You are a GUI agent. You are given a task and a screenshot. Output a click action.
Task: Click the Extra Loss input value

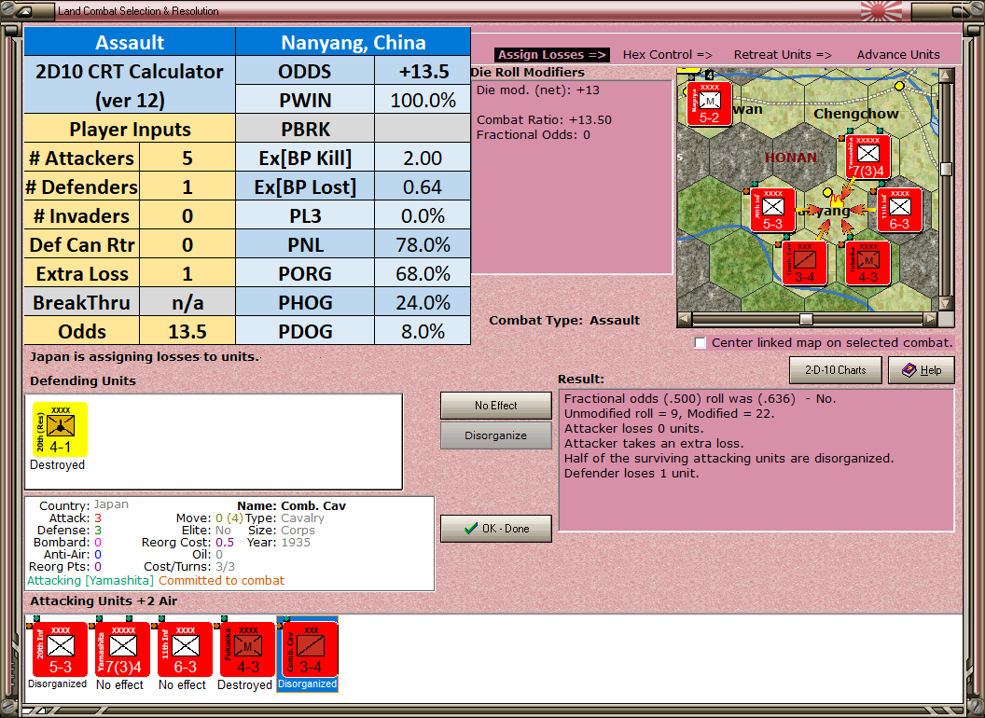[187, 273]
